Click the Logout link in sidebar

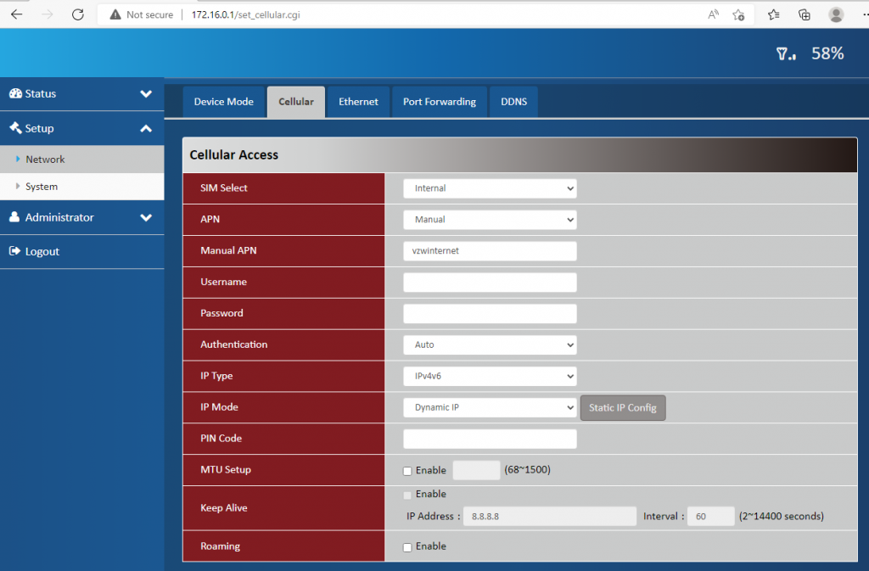42,252
